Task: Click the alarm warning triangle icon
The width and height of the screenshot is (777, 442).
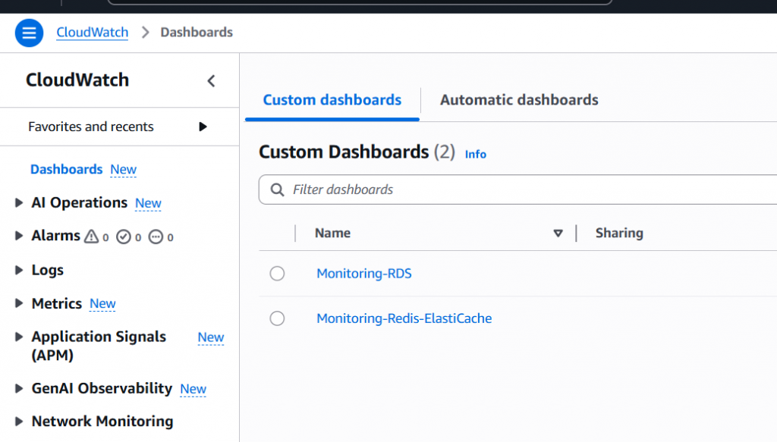Action: click(x=92, y=237)
